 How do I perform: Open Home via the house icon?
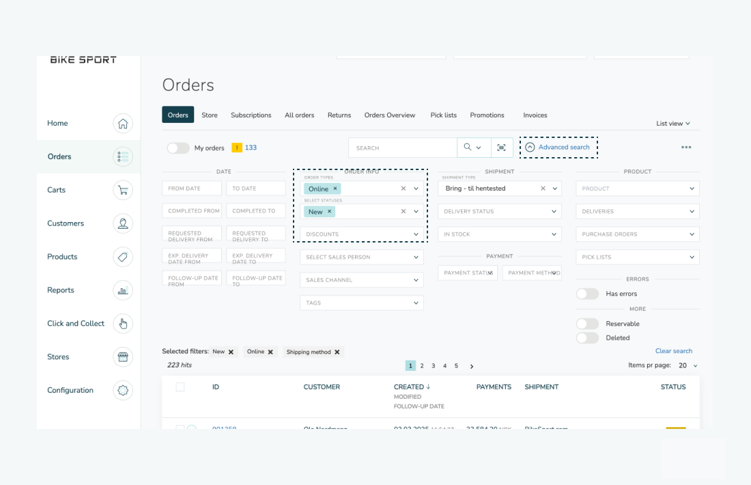pyautogui.click(x=123, y=123)
